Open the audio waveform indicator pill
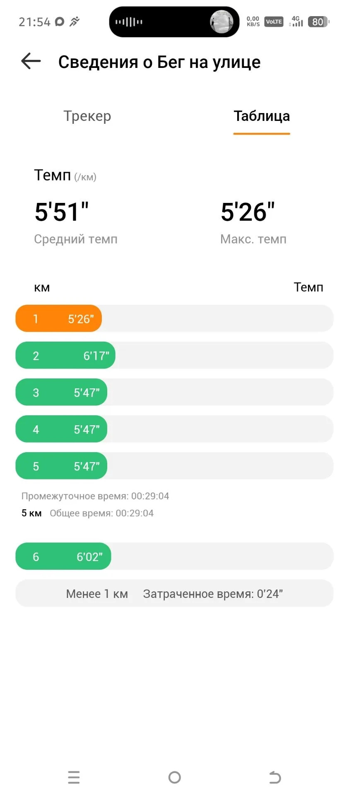This screenshot has width=349, height=795. (x=129, y=22)
